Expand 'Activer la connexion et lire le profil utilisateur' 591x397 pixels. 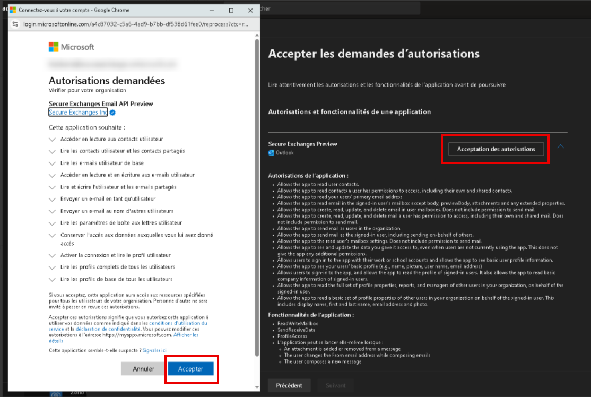click(52, 256)
